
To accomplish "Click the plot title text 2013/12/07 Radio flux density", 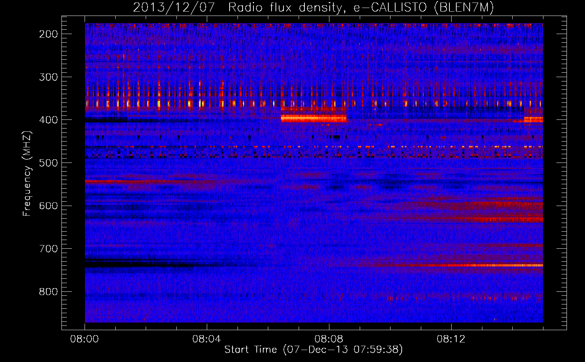I will [x=237, y=8].
